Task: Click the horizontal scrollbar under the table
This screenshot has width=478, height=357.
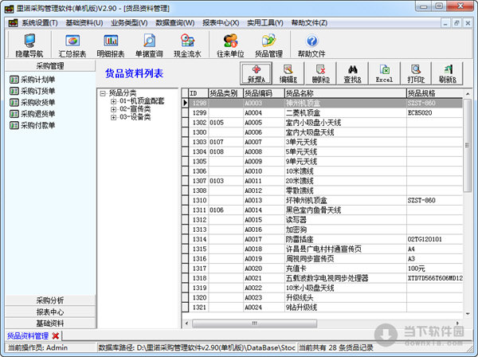Action: pyautogui.click(x=319, y=324)
